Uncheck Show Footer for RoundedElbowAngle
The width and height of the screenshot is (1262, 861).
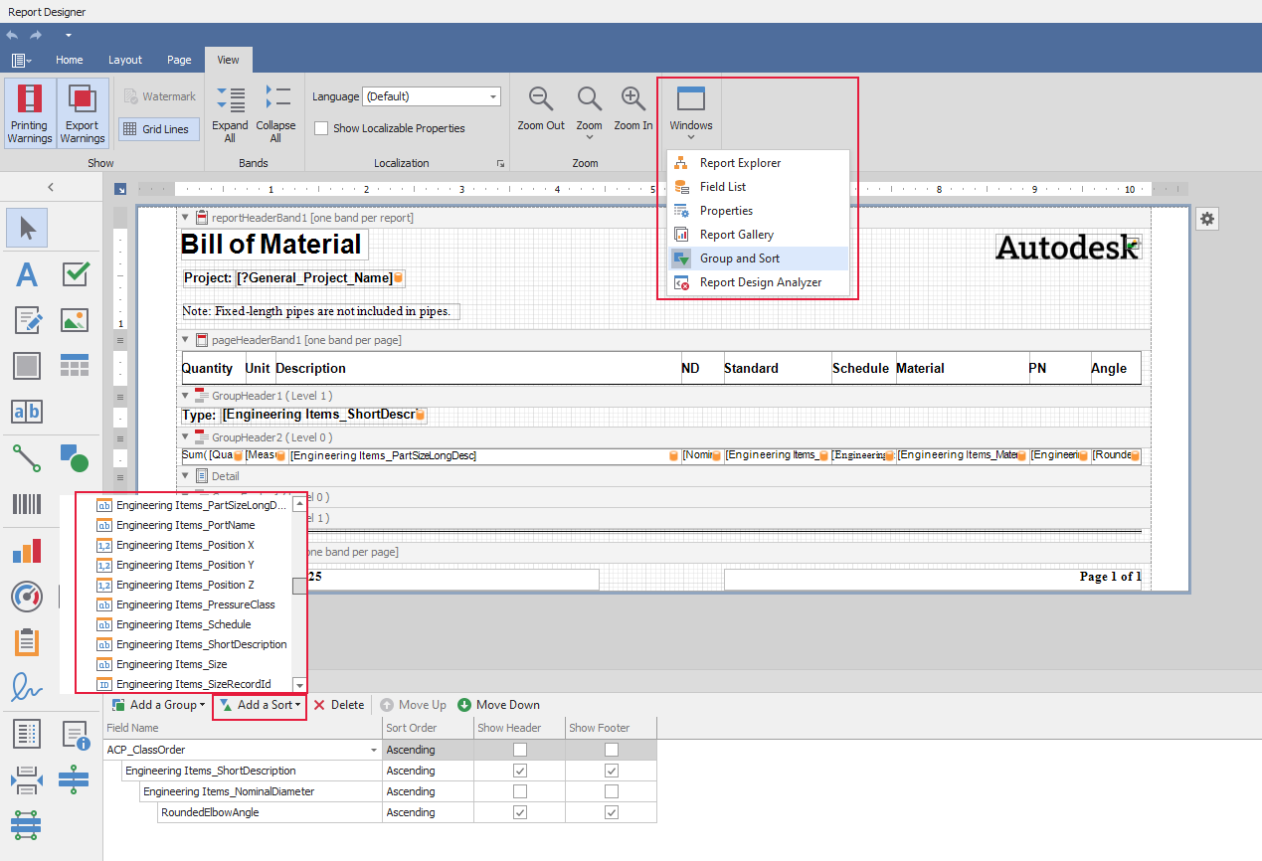[x=612, y=812]
